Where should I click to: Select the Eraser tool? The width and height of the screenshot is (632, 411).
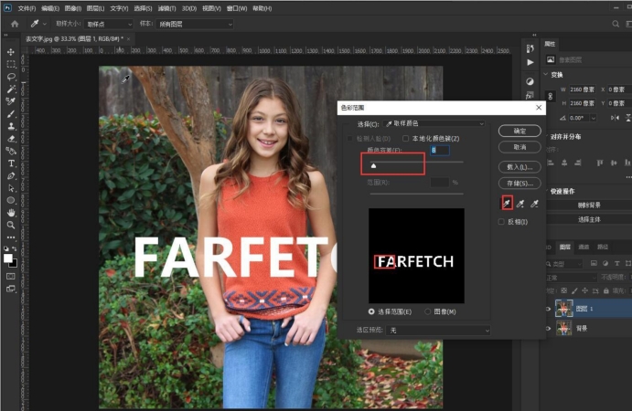click(11, 139)
